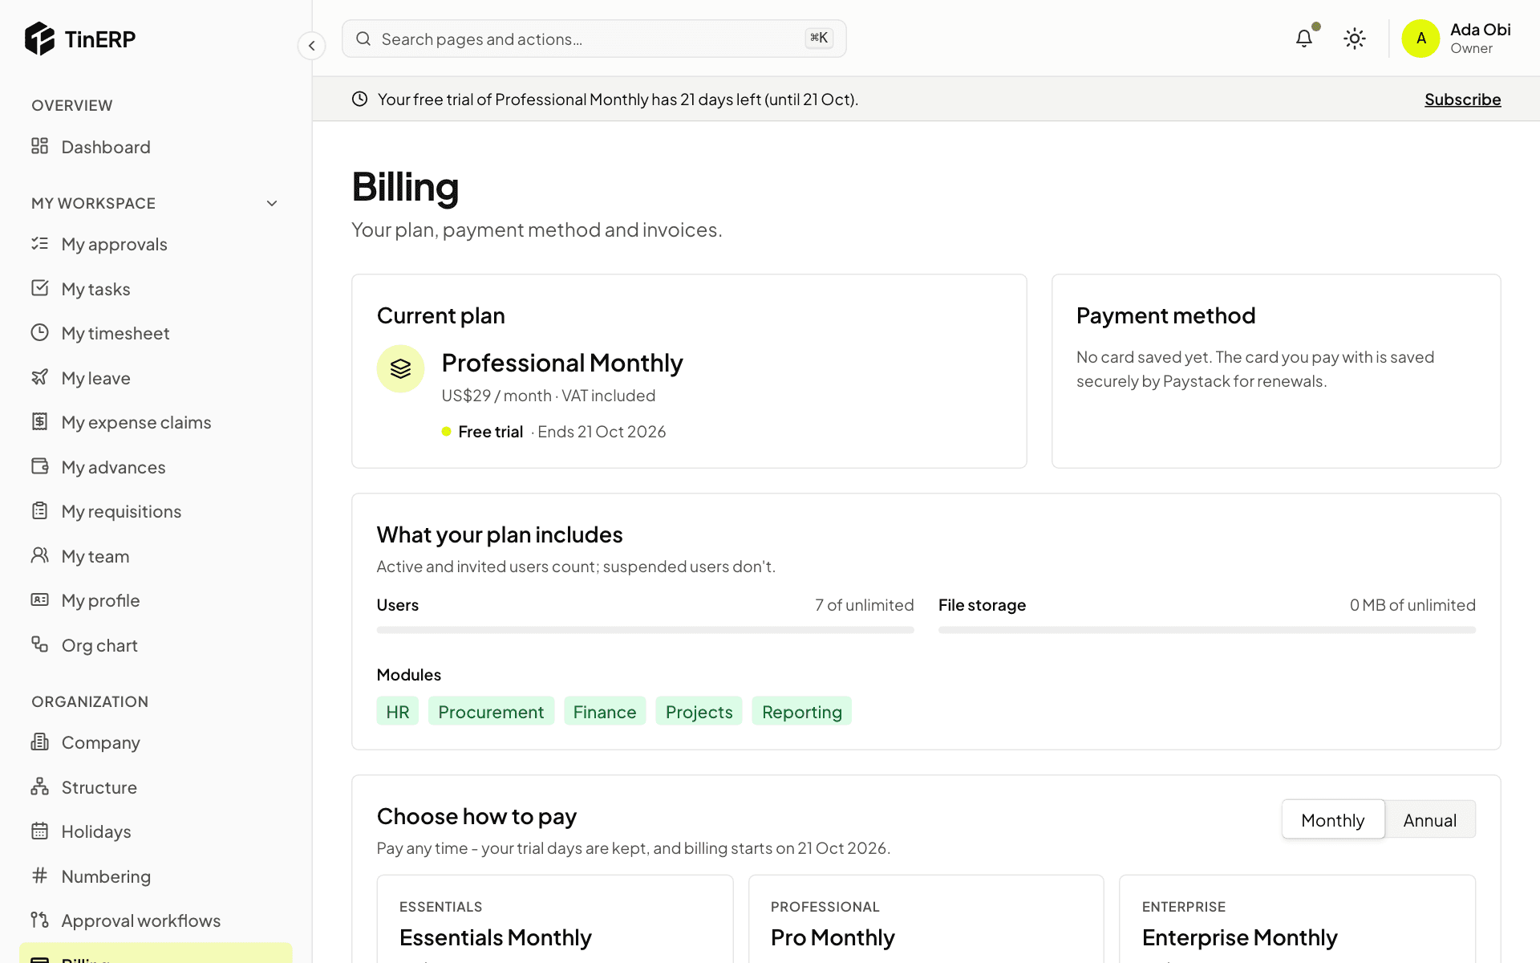Image resolution: width=1540 pixels, height=963 pixels.
Task: Click the My team people icon
Action: point(39,555)
